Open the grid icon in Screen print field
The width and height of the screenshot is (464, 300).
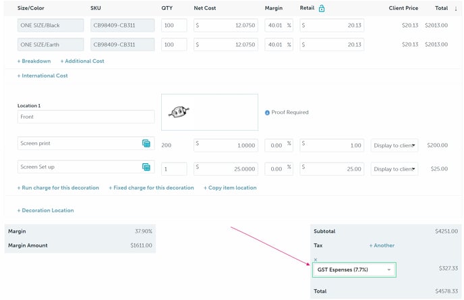pyautogui.click(x=146, y=144)
